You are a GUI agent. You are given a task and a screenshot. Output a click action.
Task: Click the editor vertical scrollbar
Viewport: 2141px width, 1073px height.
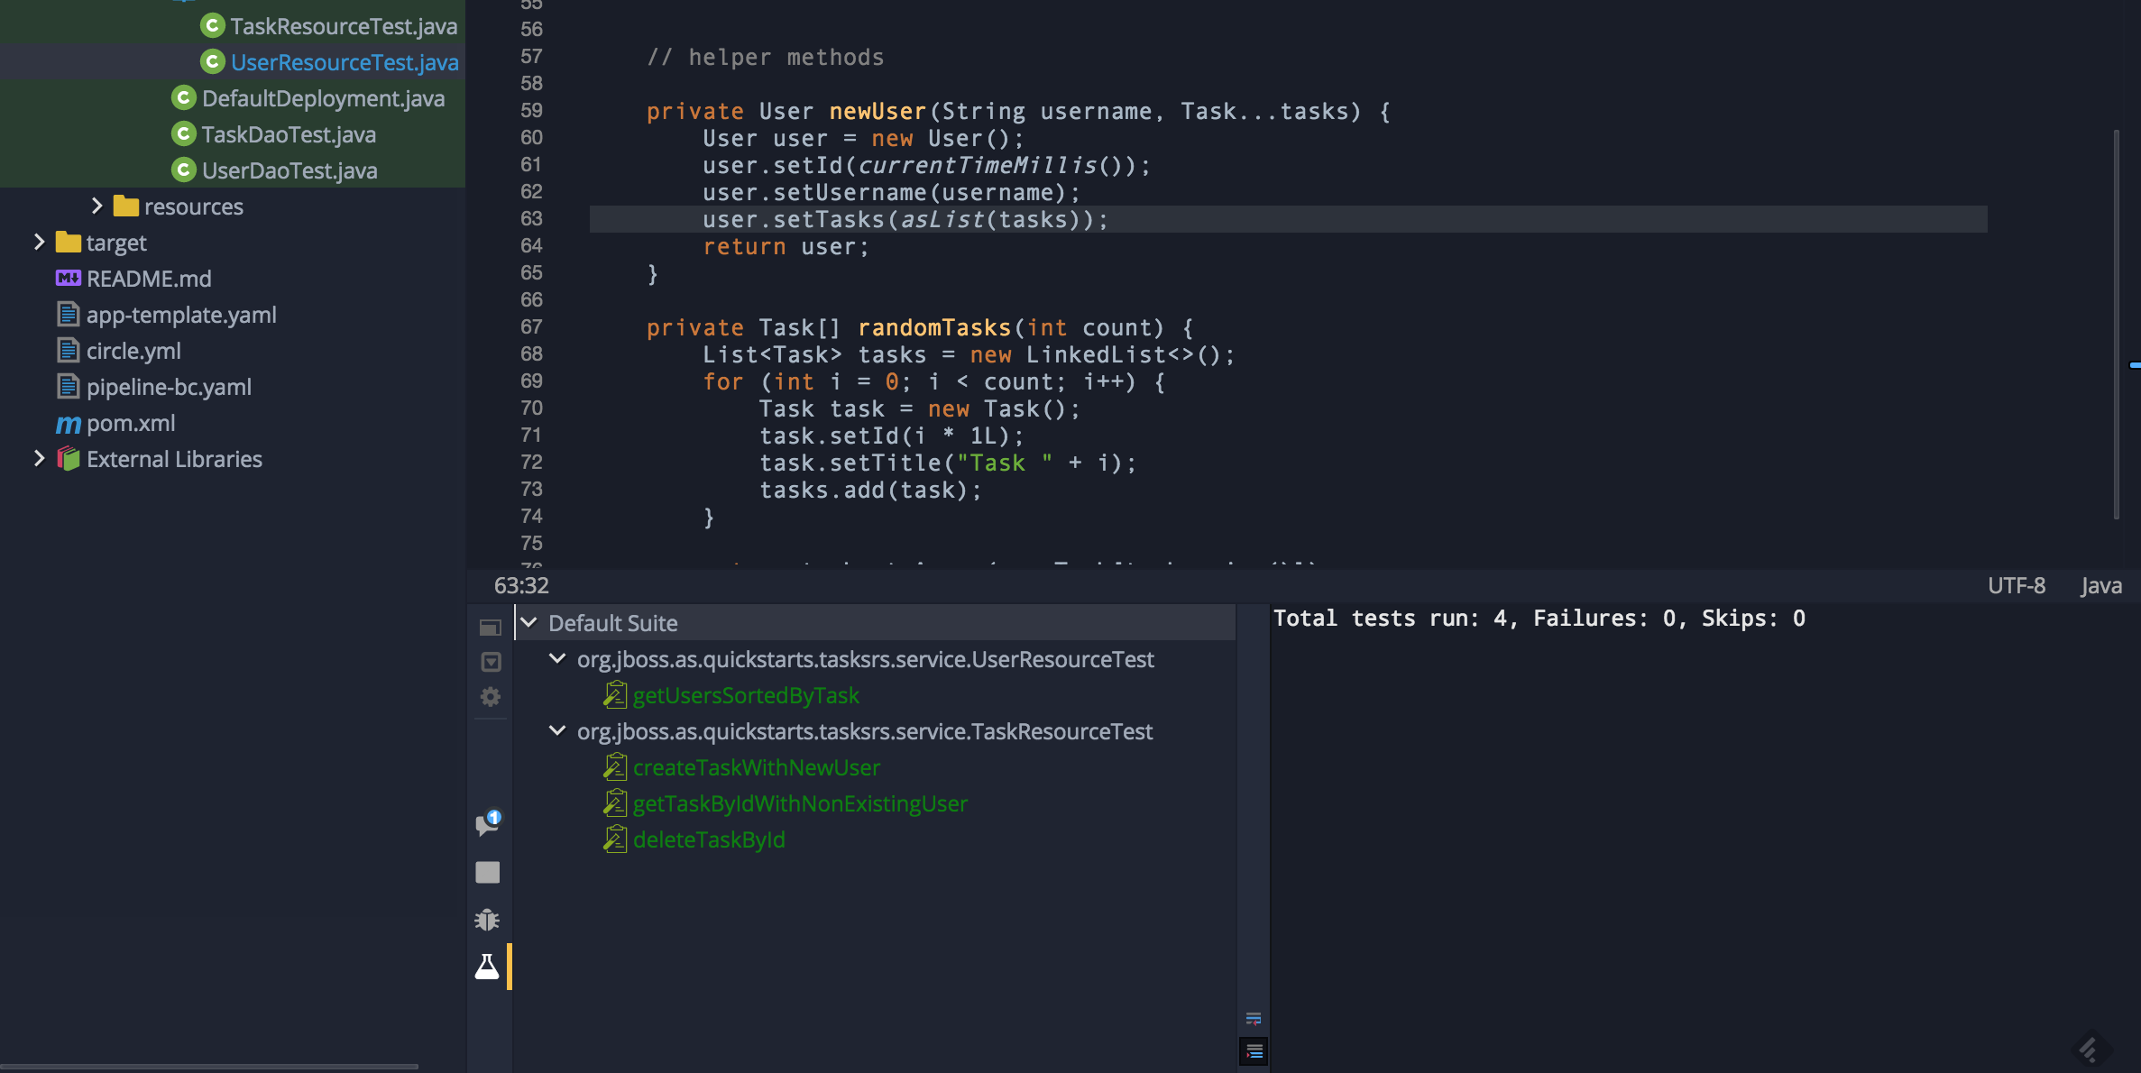coord(2116,325)
